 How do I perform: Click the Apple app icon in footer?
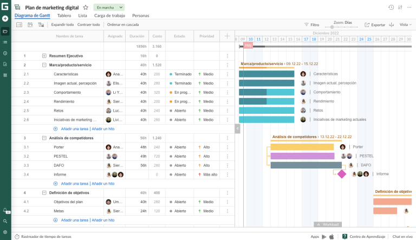click(331, 237)
